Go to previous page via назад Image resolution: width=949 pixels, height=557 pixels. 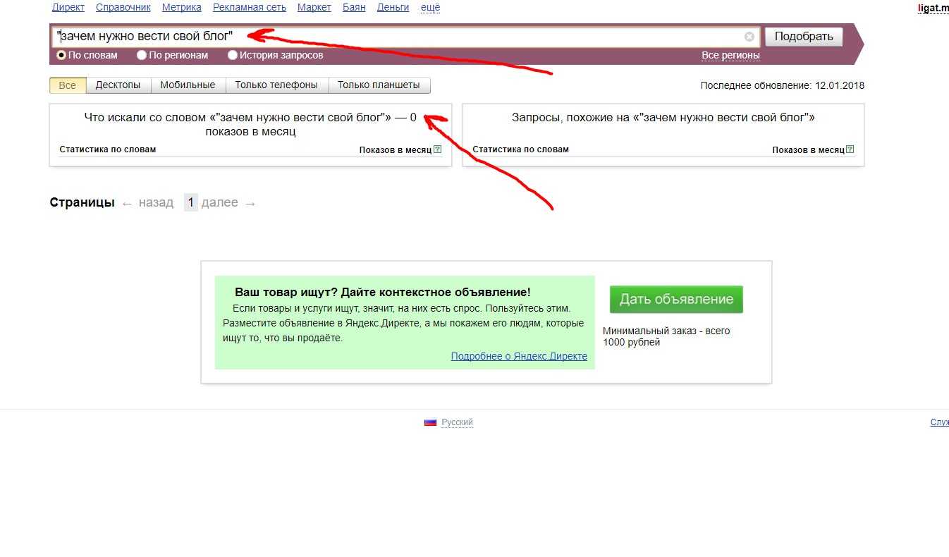click(156, 202)
